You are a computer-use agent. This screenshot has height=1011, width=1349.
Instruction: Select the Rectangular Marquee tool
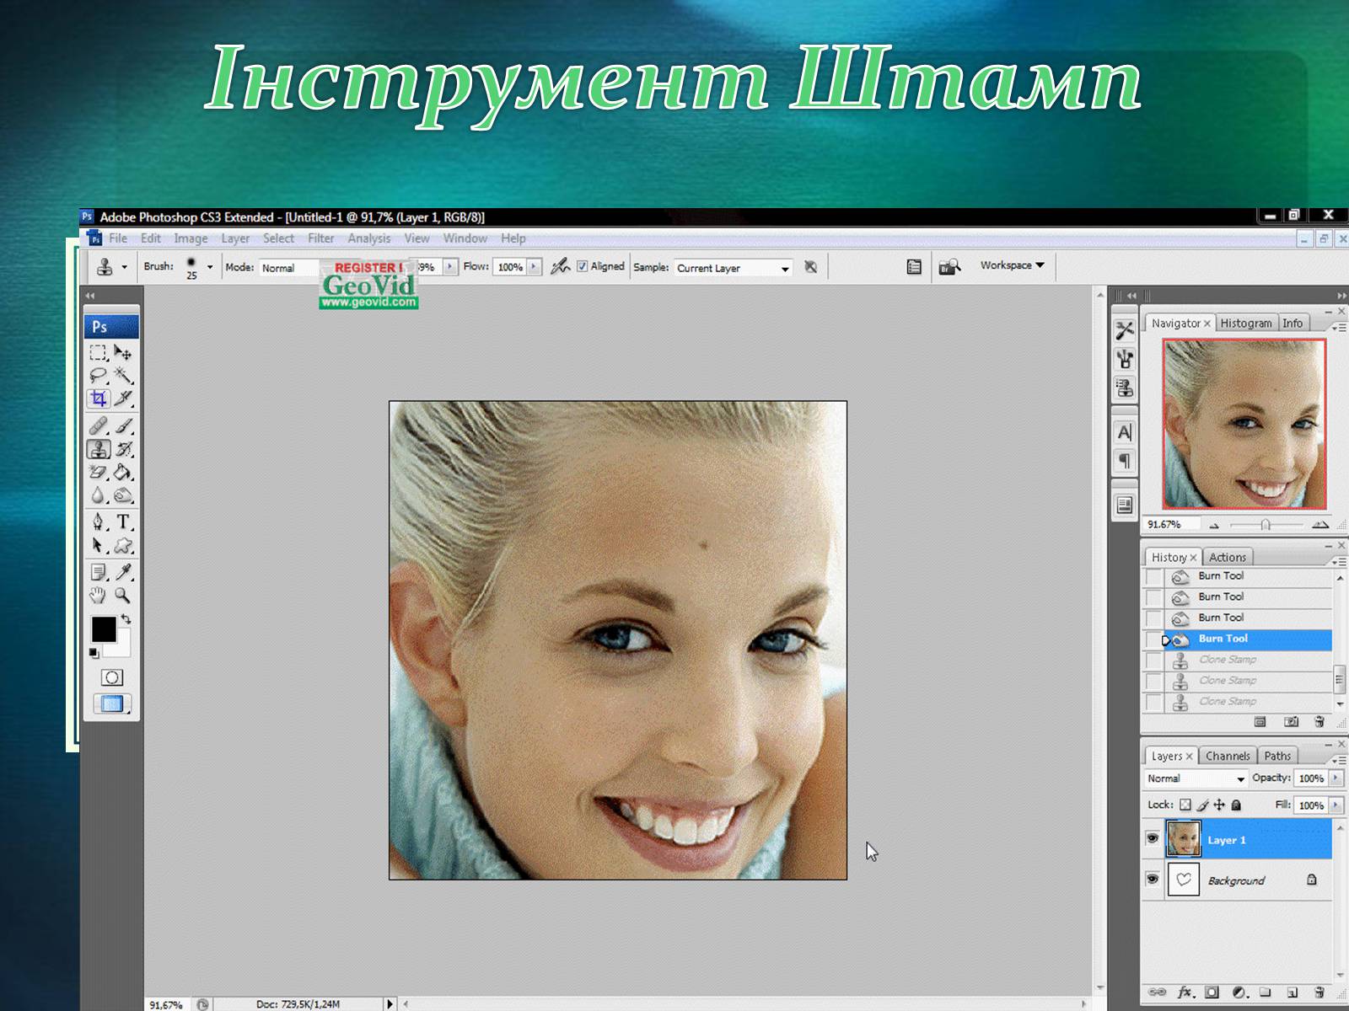pos(99,353)
